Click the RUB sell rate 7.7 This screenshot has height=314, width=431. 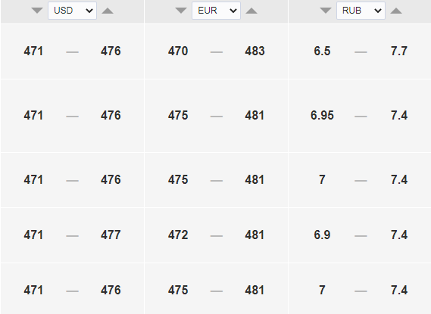pos(399,51)
